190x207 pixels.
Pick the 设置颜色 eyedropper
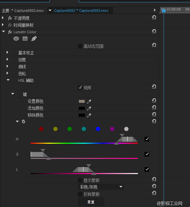(x=89, y=102)
